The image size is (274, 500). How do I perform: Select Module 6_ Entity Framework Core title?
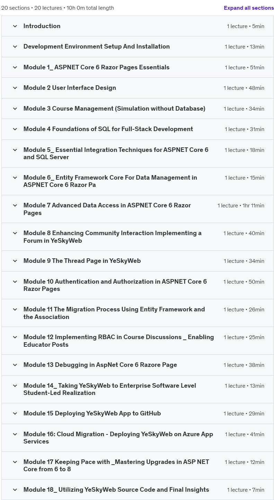(x=110, y=181)
